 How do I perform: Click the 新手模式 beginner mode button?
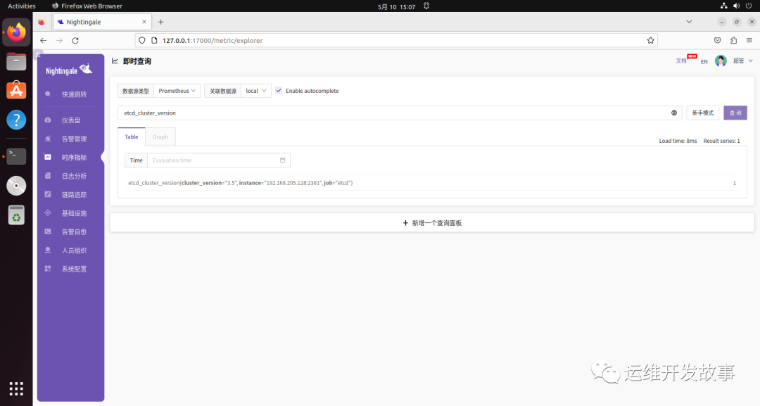[x=703, y=113]
